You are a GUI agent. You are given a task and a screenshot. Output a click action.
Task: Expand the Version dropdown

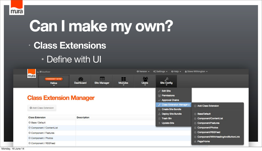pos(143,71)
